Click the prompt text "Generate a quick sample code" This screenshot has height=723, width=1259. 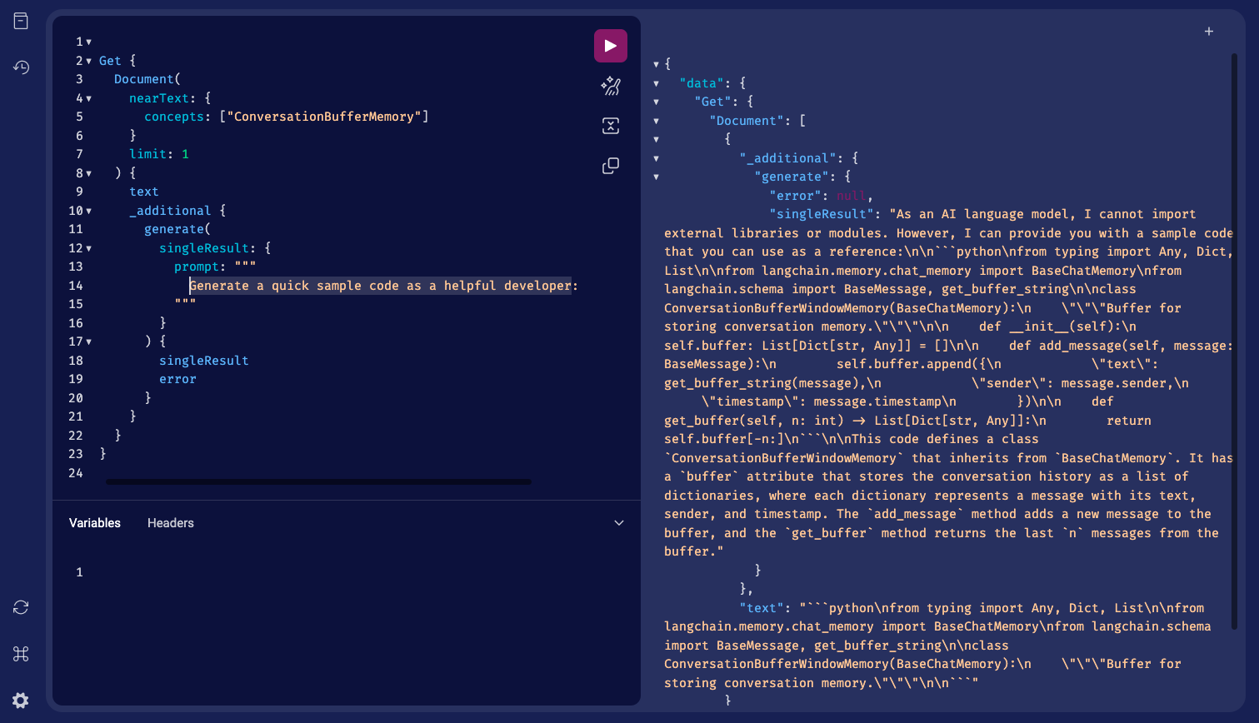pos(294,286)
